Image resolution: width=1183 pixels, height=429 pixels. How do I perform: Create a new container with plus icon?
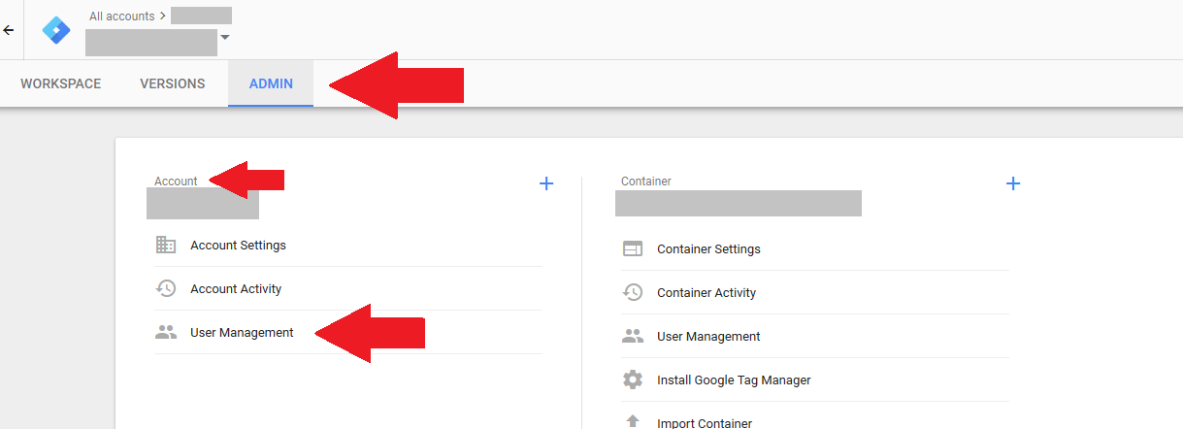pos(1013,182)
